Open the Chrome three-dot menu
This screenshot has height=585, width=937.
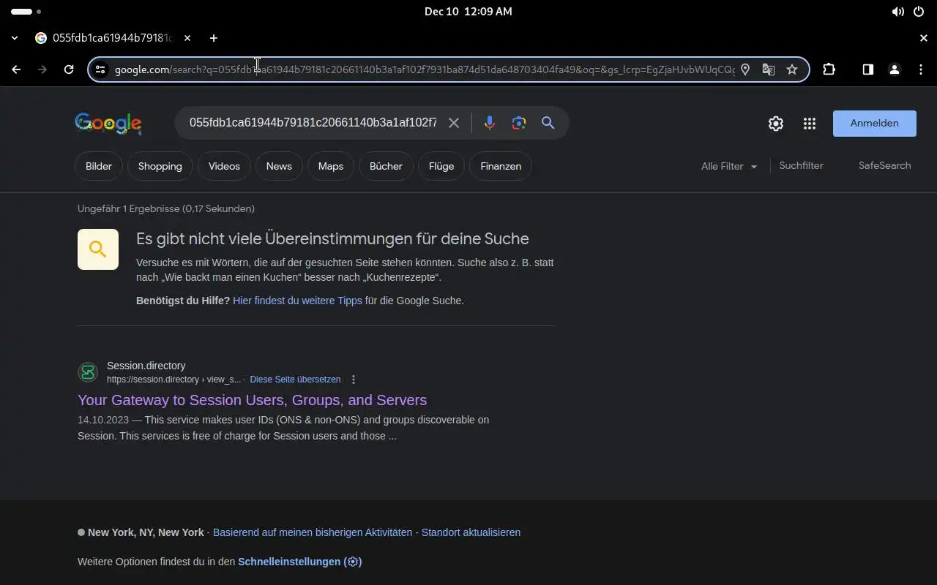click(x=921, y=69)
